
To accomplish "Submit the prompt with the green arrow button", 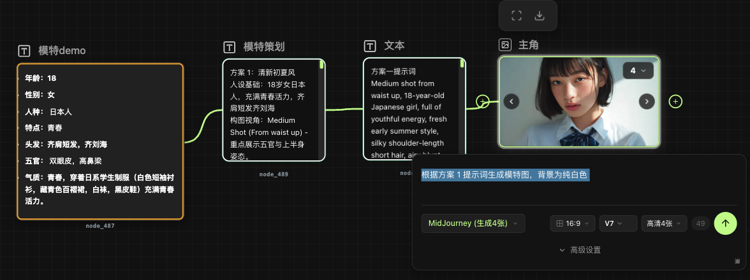I will point(725,223).
